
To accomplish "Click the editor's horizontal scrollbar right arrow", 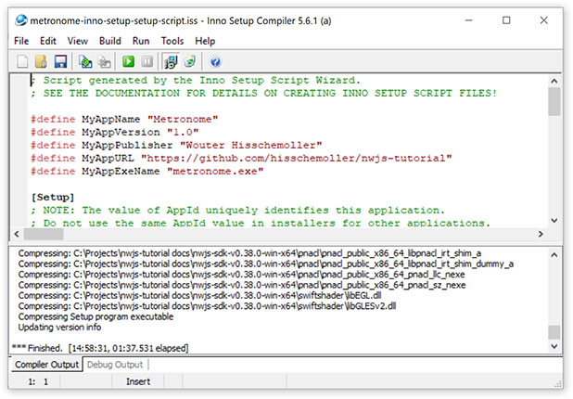I will tap(539, 236).
